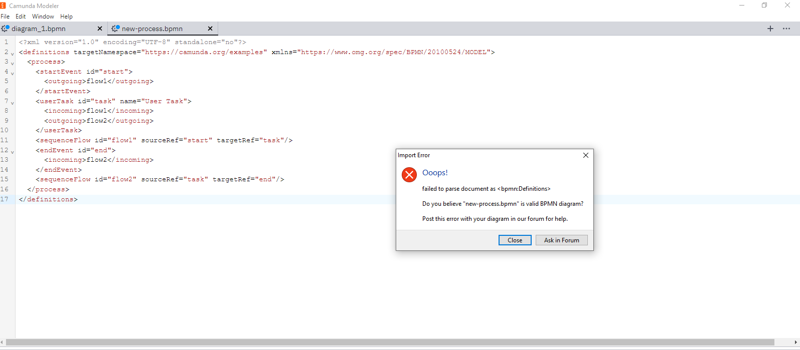Screen dimensions: 800x350
Task: Open the tab bar overflow menu
Action: pos(786,29)
